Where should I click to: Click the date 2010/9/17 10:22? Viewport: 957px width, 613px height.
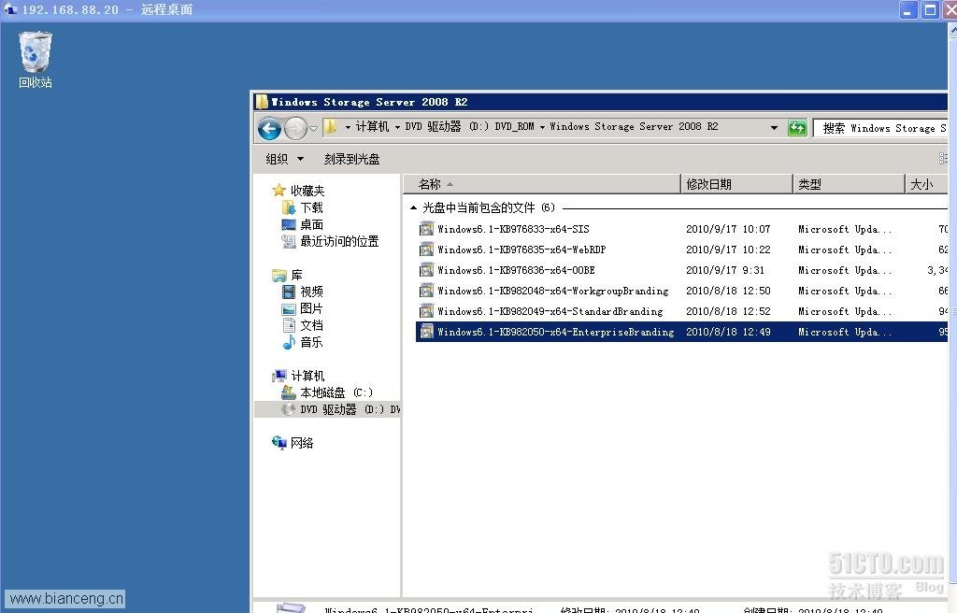click(x=728, y=249)
